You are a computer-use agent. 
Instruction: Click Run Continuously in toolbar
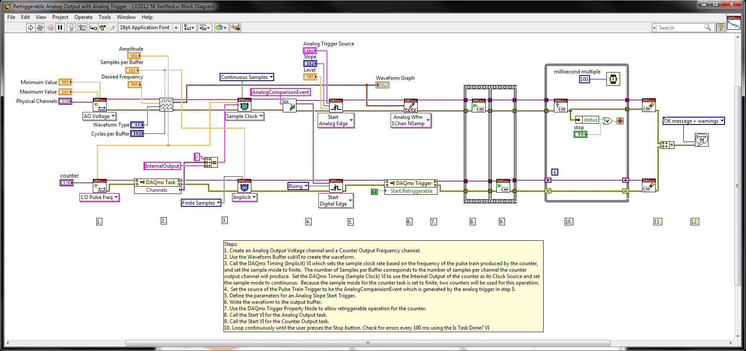(40, 27)
